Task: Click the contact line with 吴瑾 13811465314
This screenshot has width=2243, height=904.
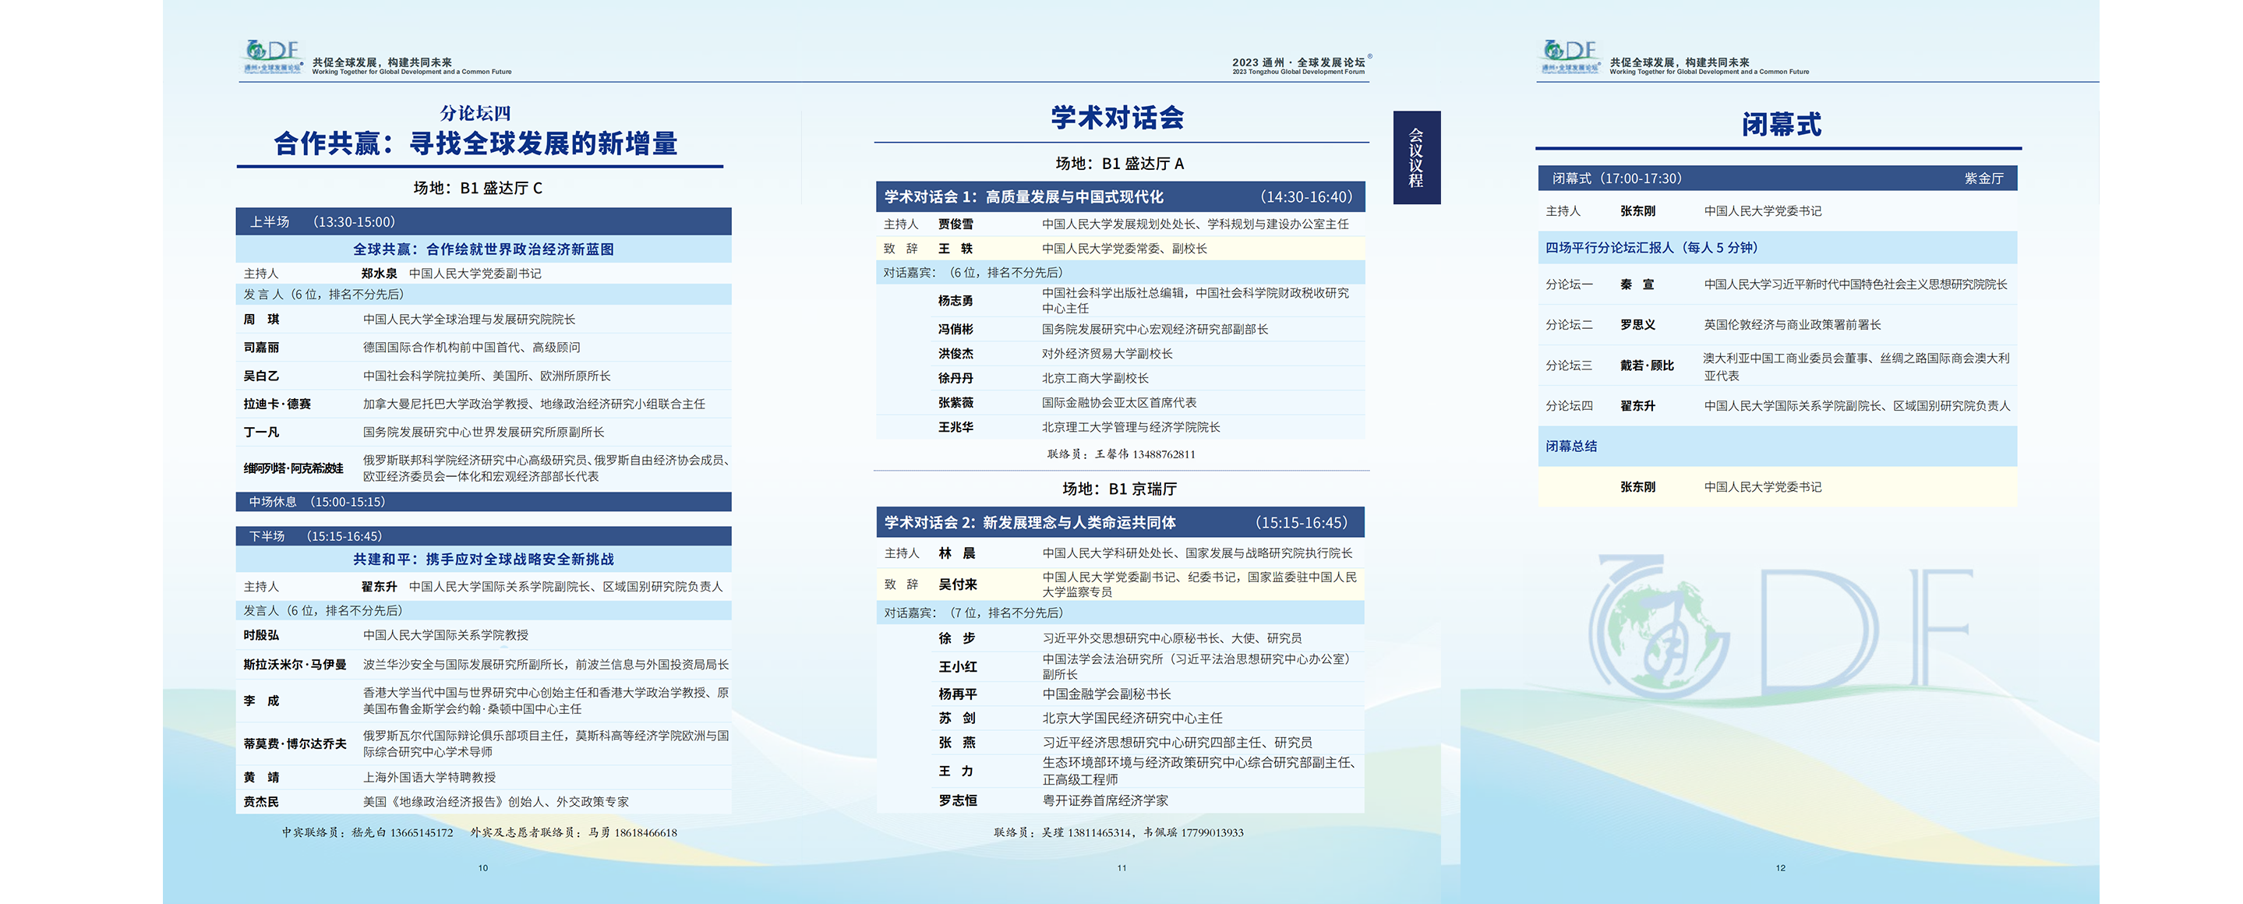Action: coord(1119,832)
